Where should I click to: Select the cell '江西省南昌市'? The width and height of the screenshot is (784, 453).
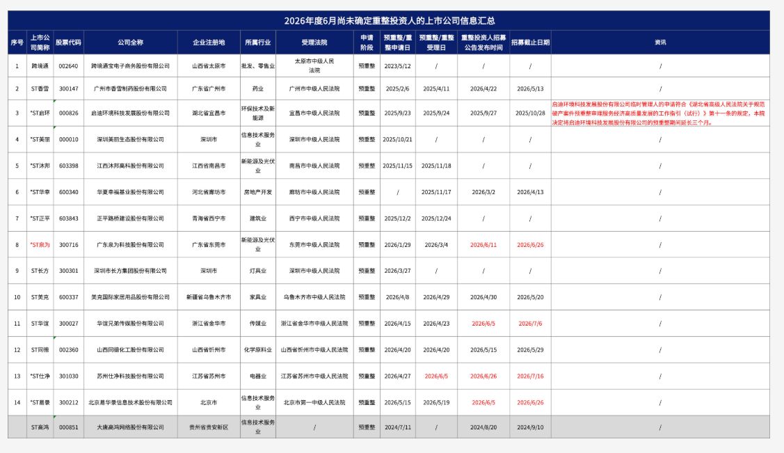pos(209,166)
